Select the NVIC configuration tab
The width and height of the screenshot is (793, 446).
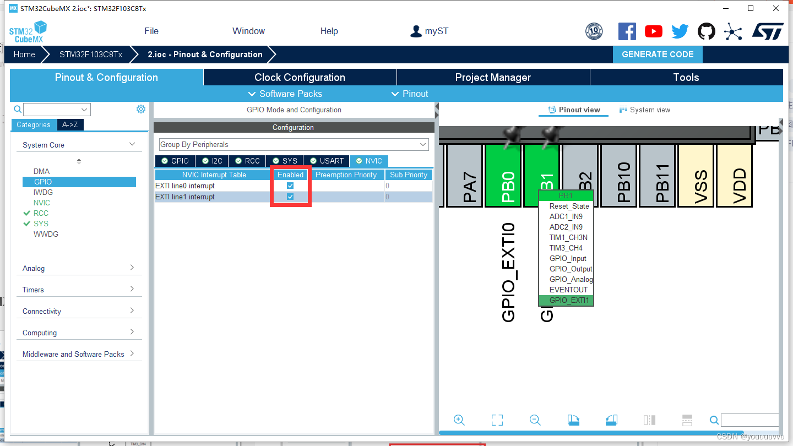[x=368, y=161]
